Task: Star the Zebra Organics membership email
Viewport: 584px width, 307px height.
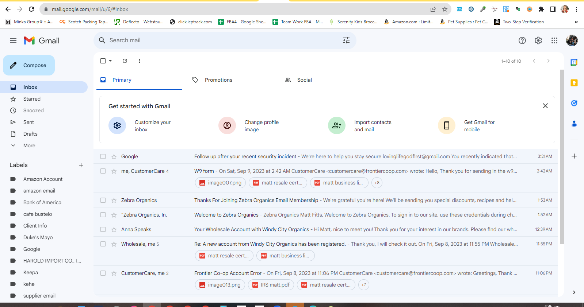Action: click(x=114, y=200)
